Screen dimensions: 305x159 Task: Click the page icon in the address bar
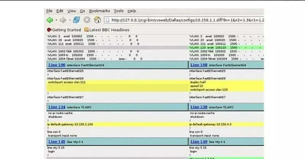pos(107,20)
